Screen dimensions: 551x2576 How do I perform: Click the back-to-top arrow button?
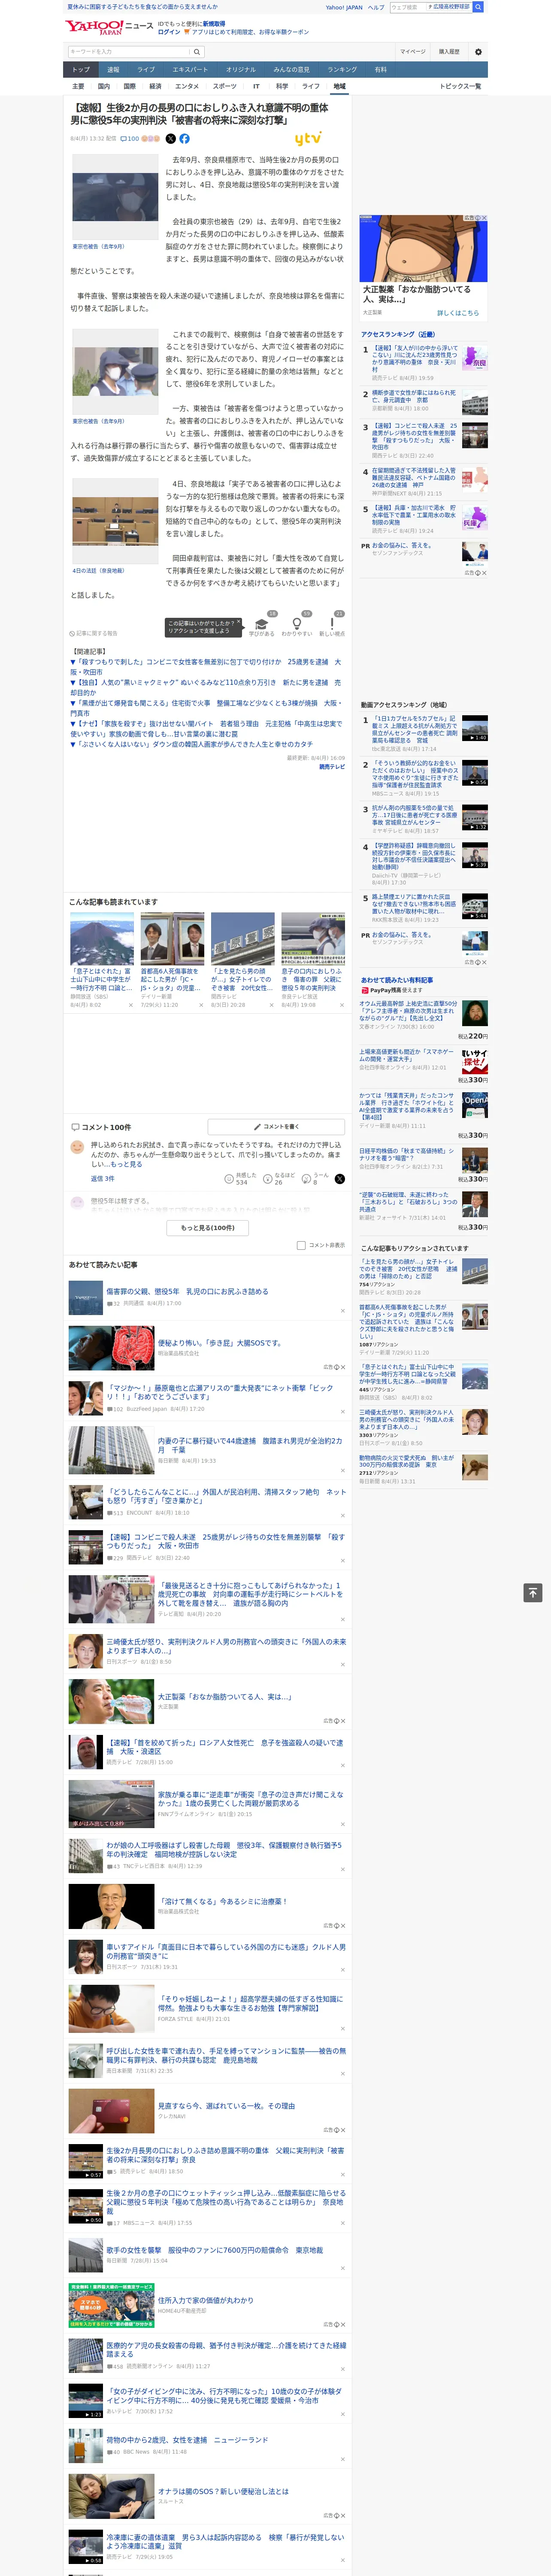[533, 1592]
